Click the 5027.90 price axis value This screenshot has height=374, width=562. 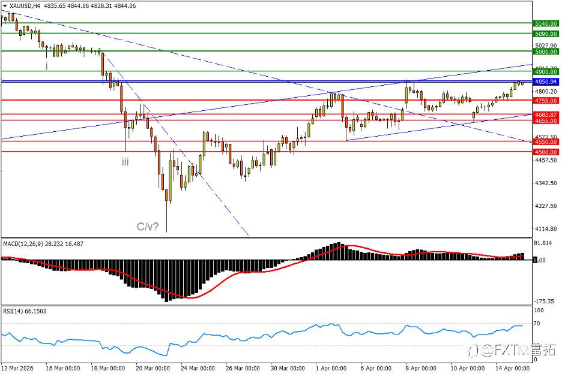pos(546,45)
